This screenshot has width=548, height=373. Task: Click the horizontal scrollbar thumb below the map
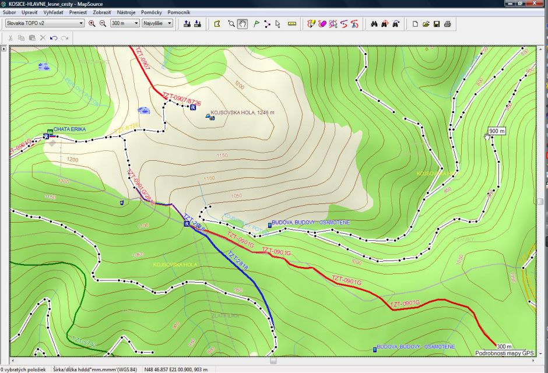tap(273, 361)
